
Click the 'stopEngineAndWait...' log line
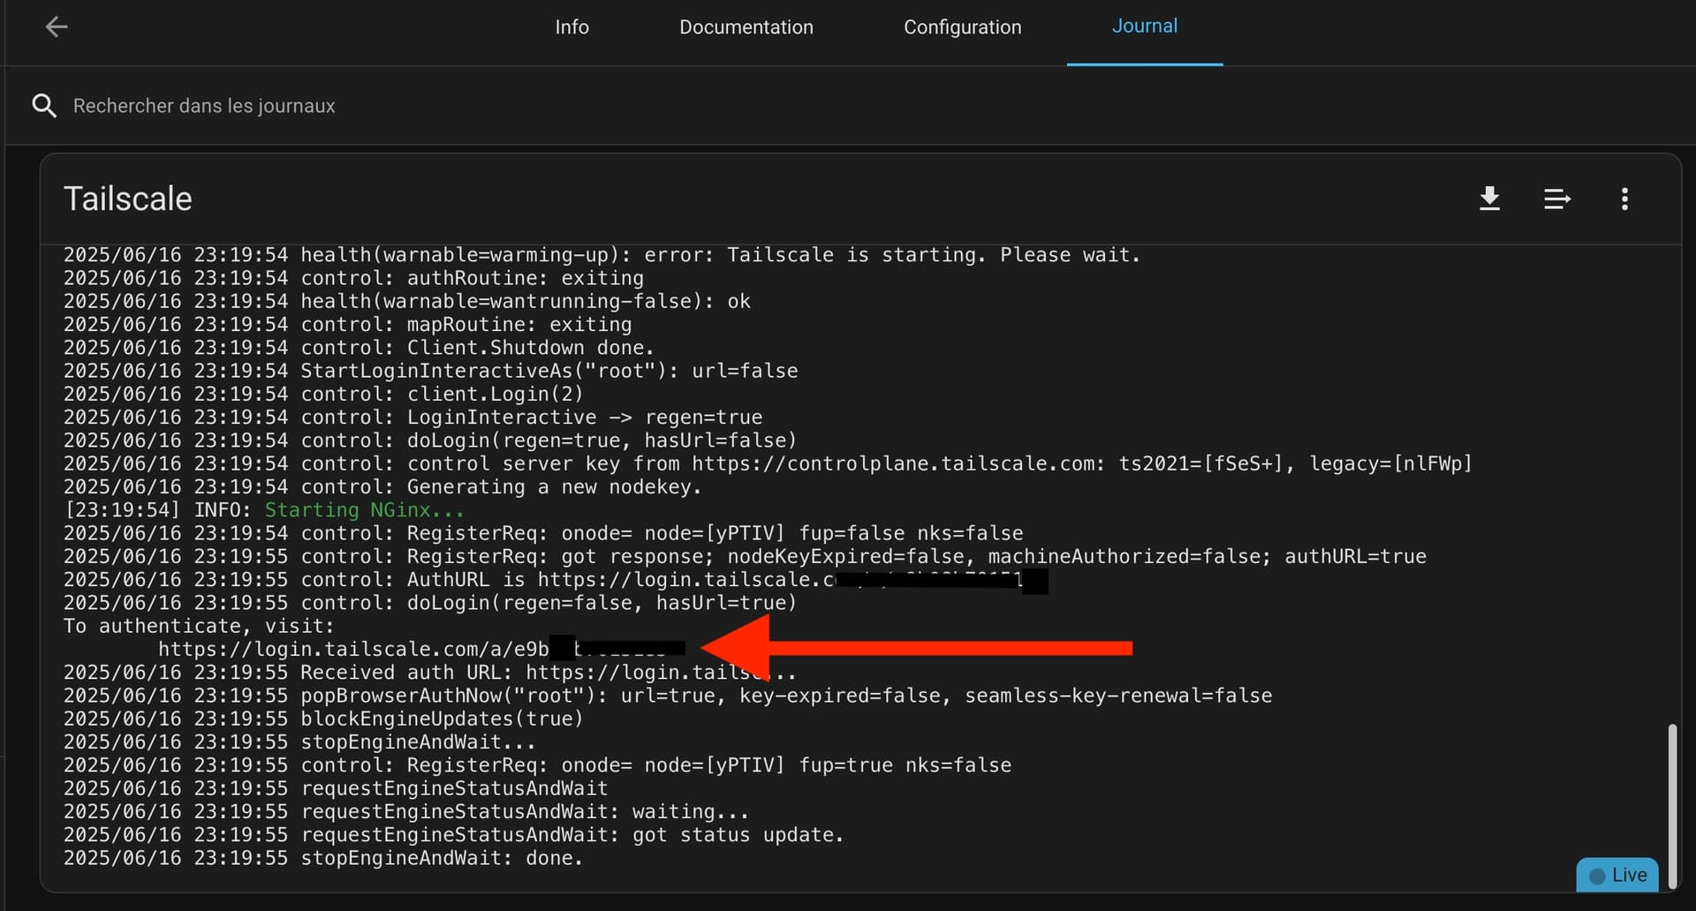coord(299,742)
